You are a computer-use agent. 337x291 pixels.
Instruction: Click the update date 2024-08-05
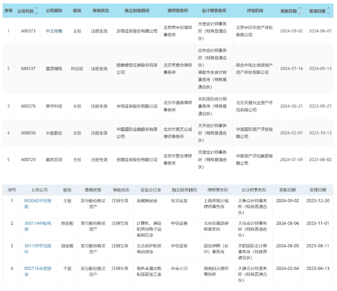287,246
